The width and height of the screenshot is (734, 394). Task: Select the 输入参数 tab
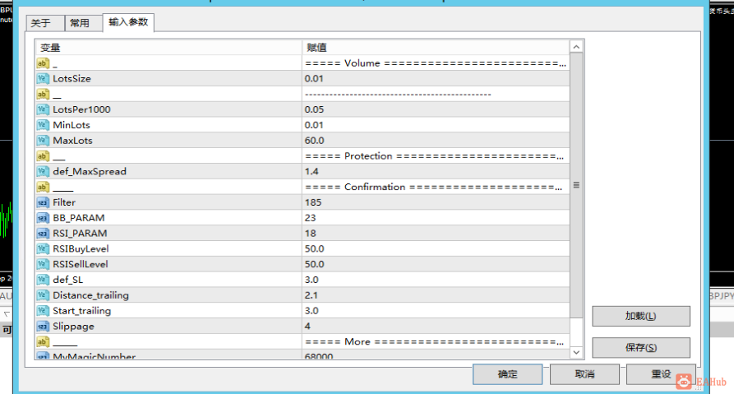point(128,22)
